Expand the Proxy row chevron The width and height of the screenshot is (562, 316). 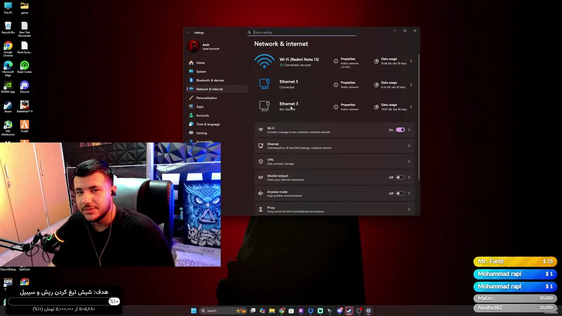[409, 209]
